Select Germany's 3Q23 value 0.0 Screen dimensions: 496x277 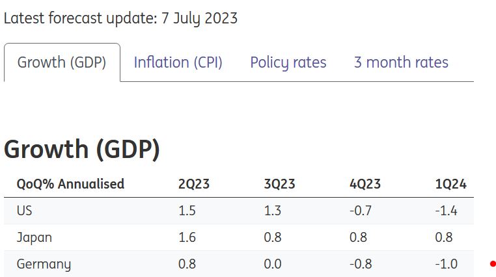(273, 264)
